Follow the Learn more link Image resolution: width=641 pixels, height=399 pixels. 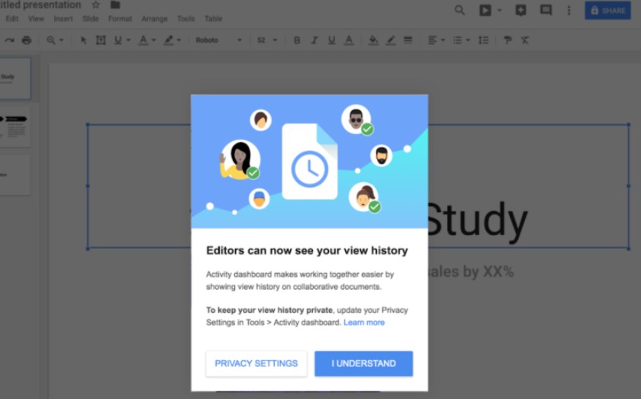tap(364, 323)
